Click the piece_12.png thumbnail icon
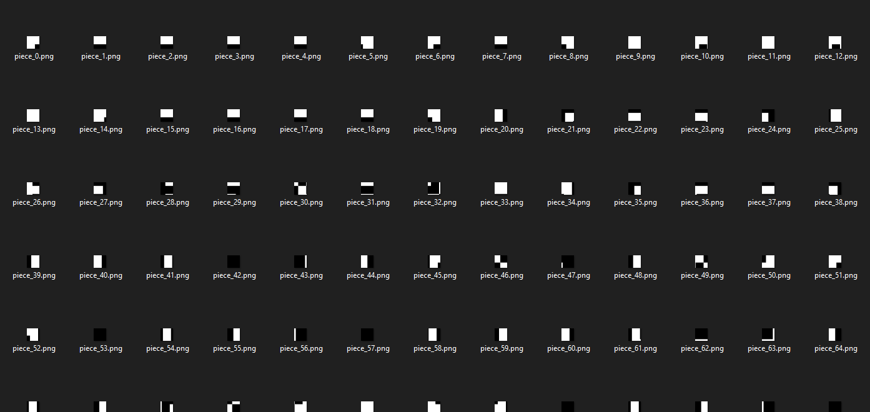This screenshot has height=412, width=870. [836, 42]
